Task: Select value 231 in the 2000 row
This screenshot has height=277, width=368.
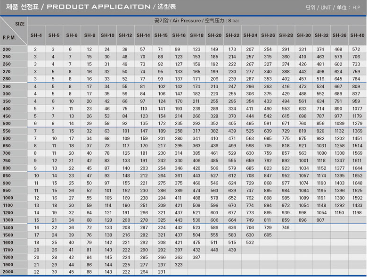Action: (161, 272)
